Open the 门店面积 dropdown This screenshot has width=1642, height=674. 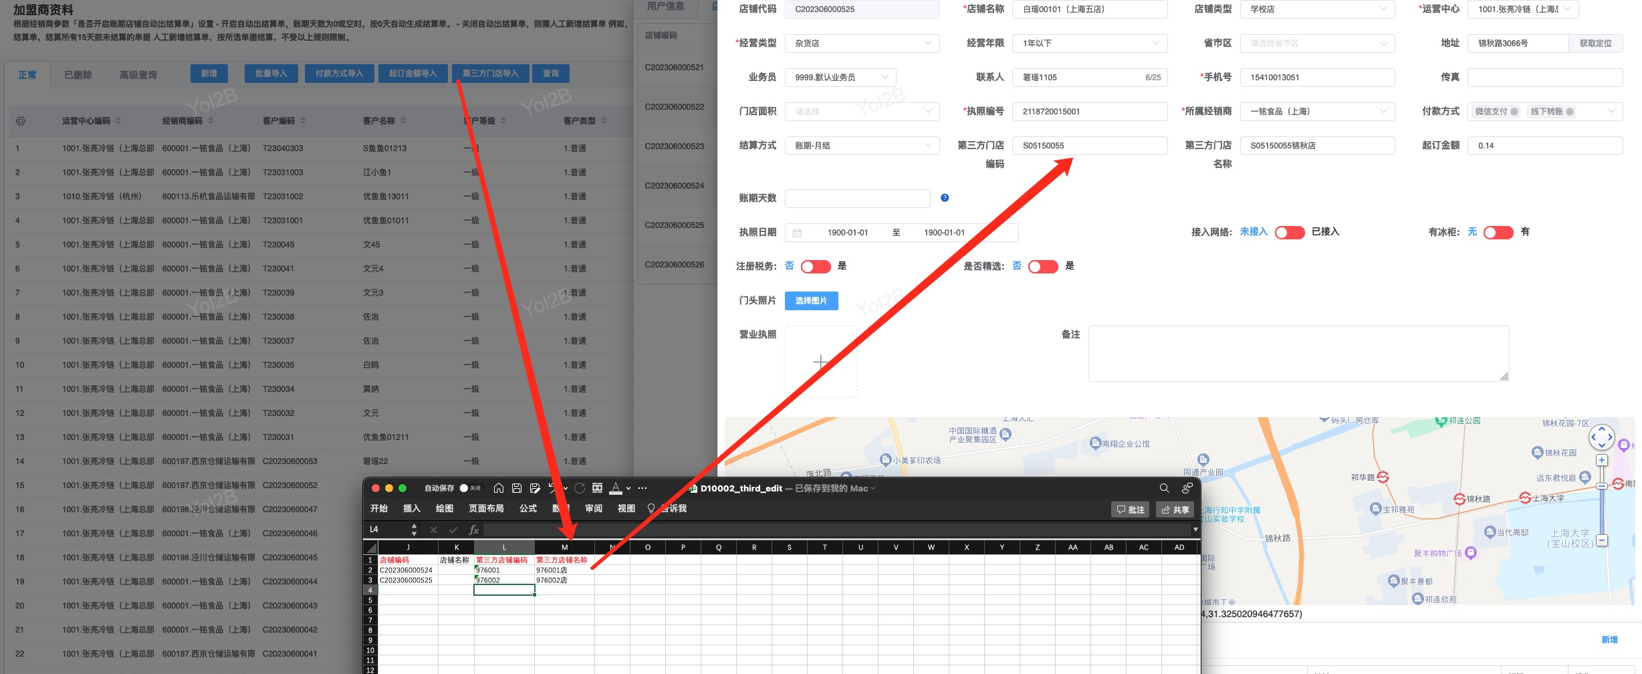pyautogui.click(x=862, y=112)
